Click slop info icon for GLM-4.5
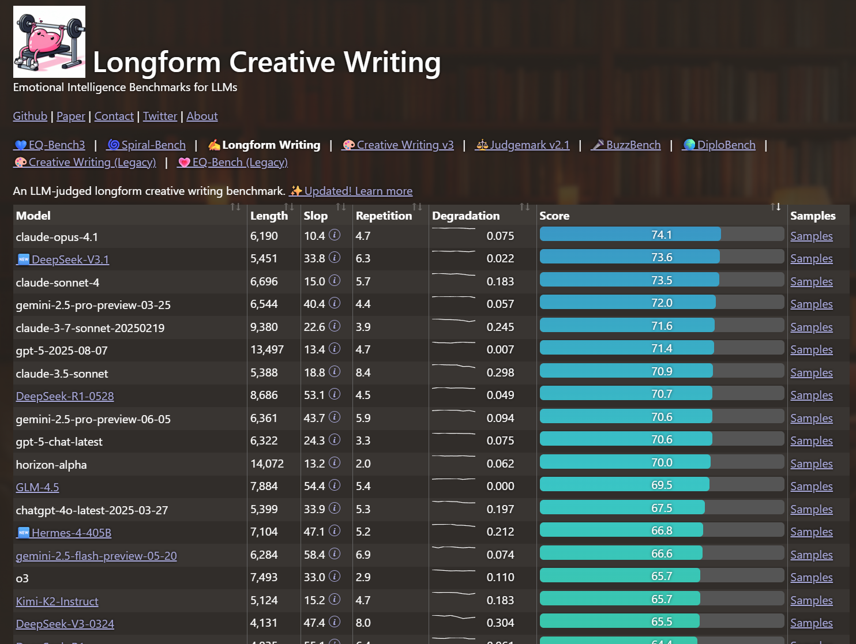The height and width of the screenshot is (644, 856). tap(335, 485)
